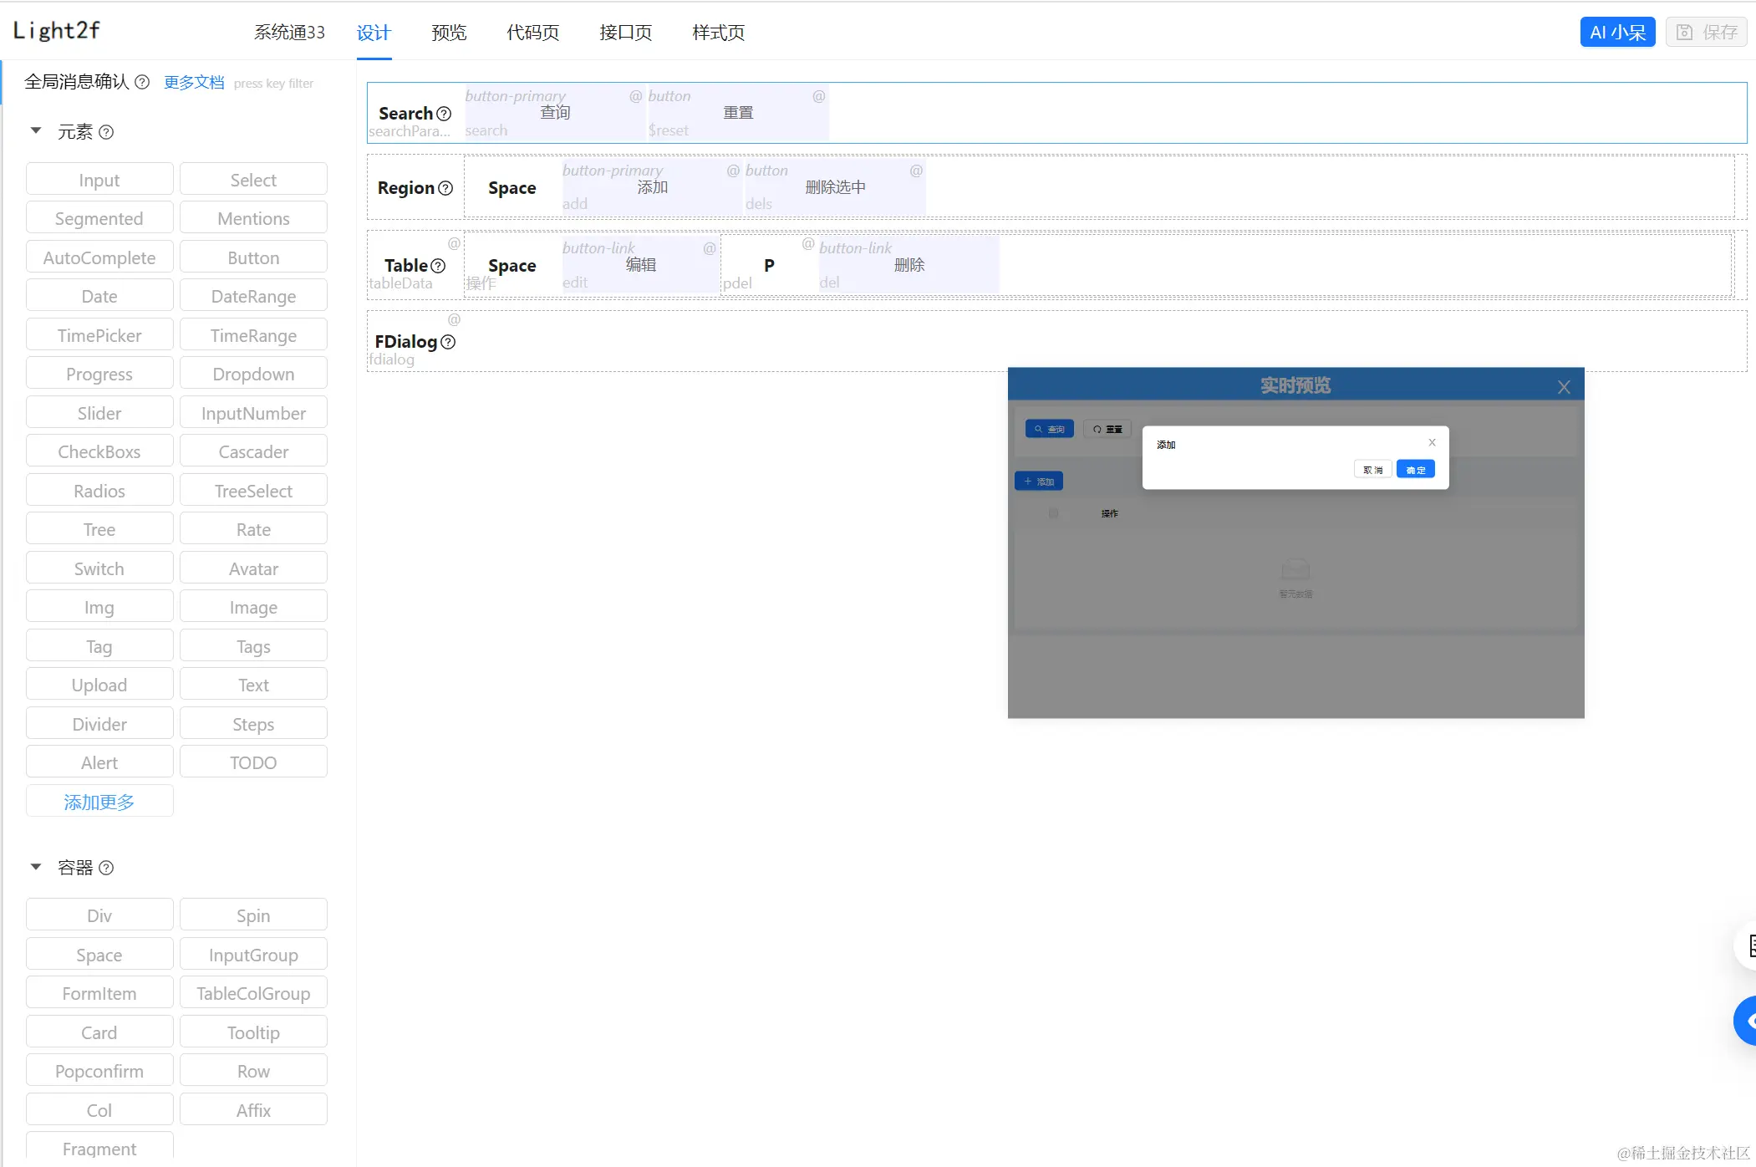Click the @ icon on 添加 button block
Image resolution: width=1756 pixels, height=1167 pixels.
(733, 171)
